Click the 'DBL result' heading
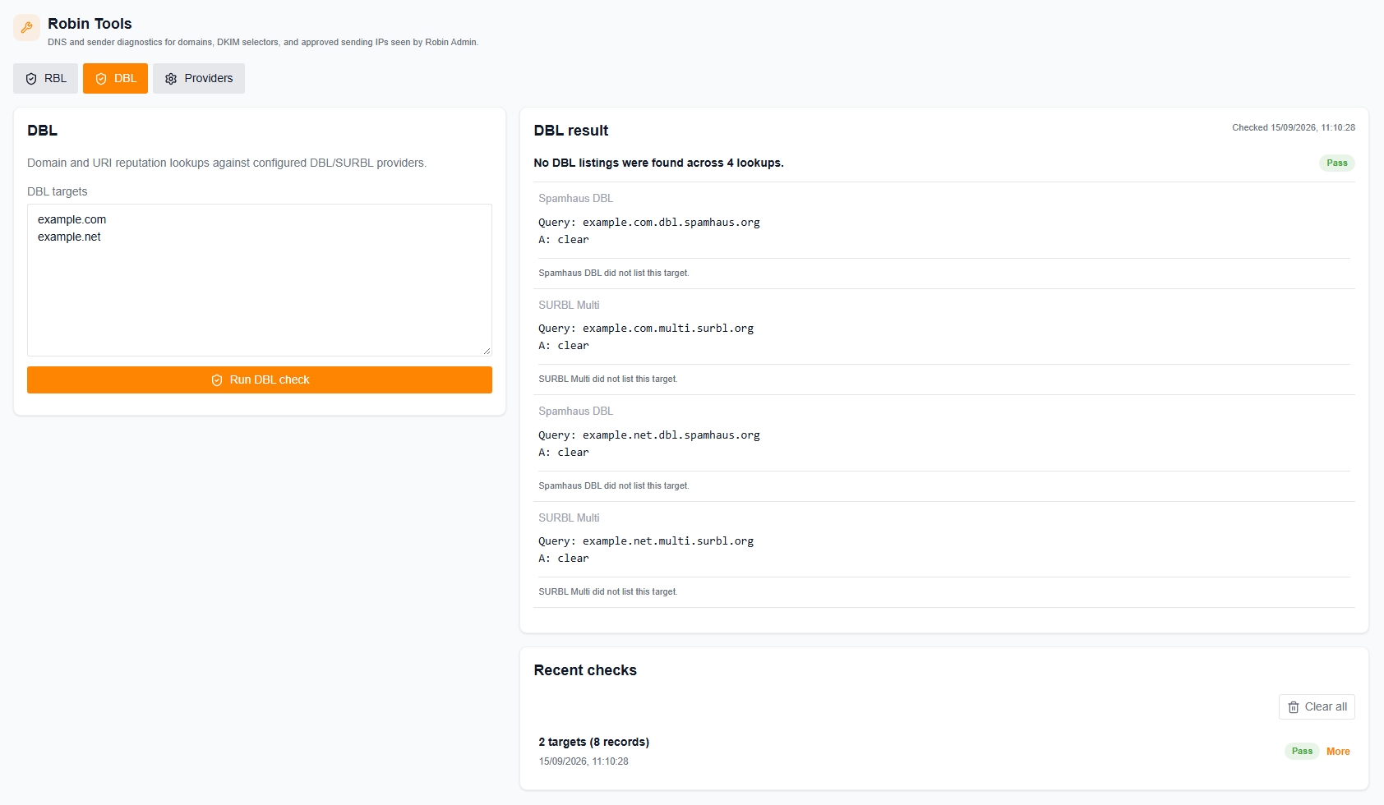Viewport: 1384px width, 805px height. (x=571, y=131)
